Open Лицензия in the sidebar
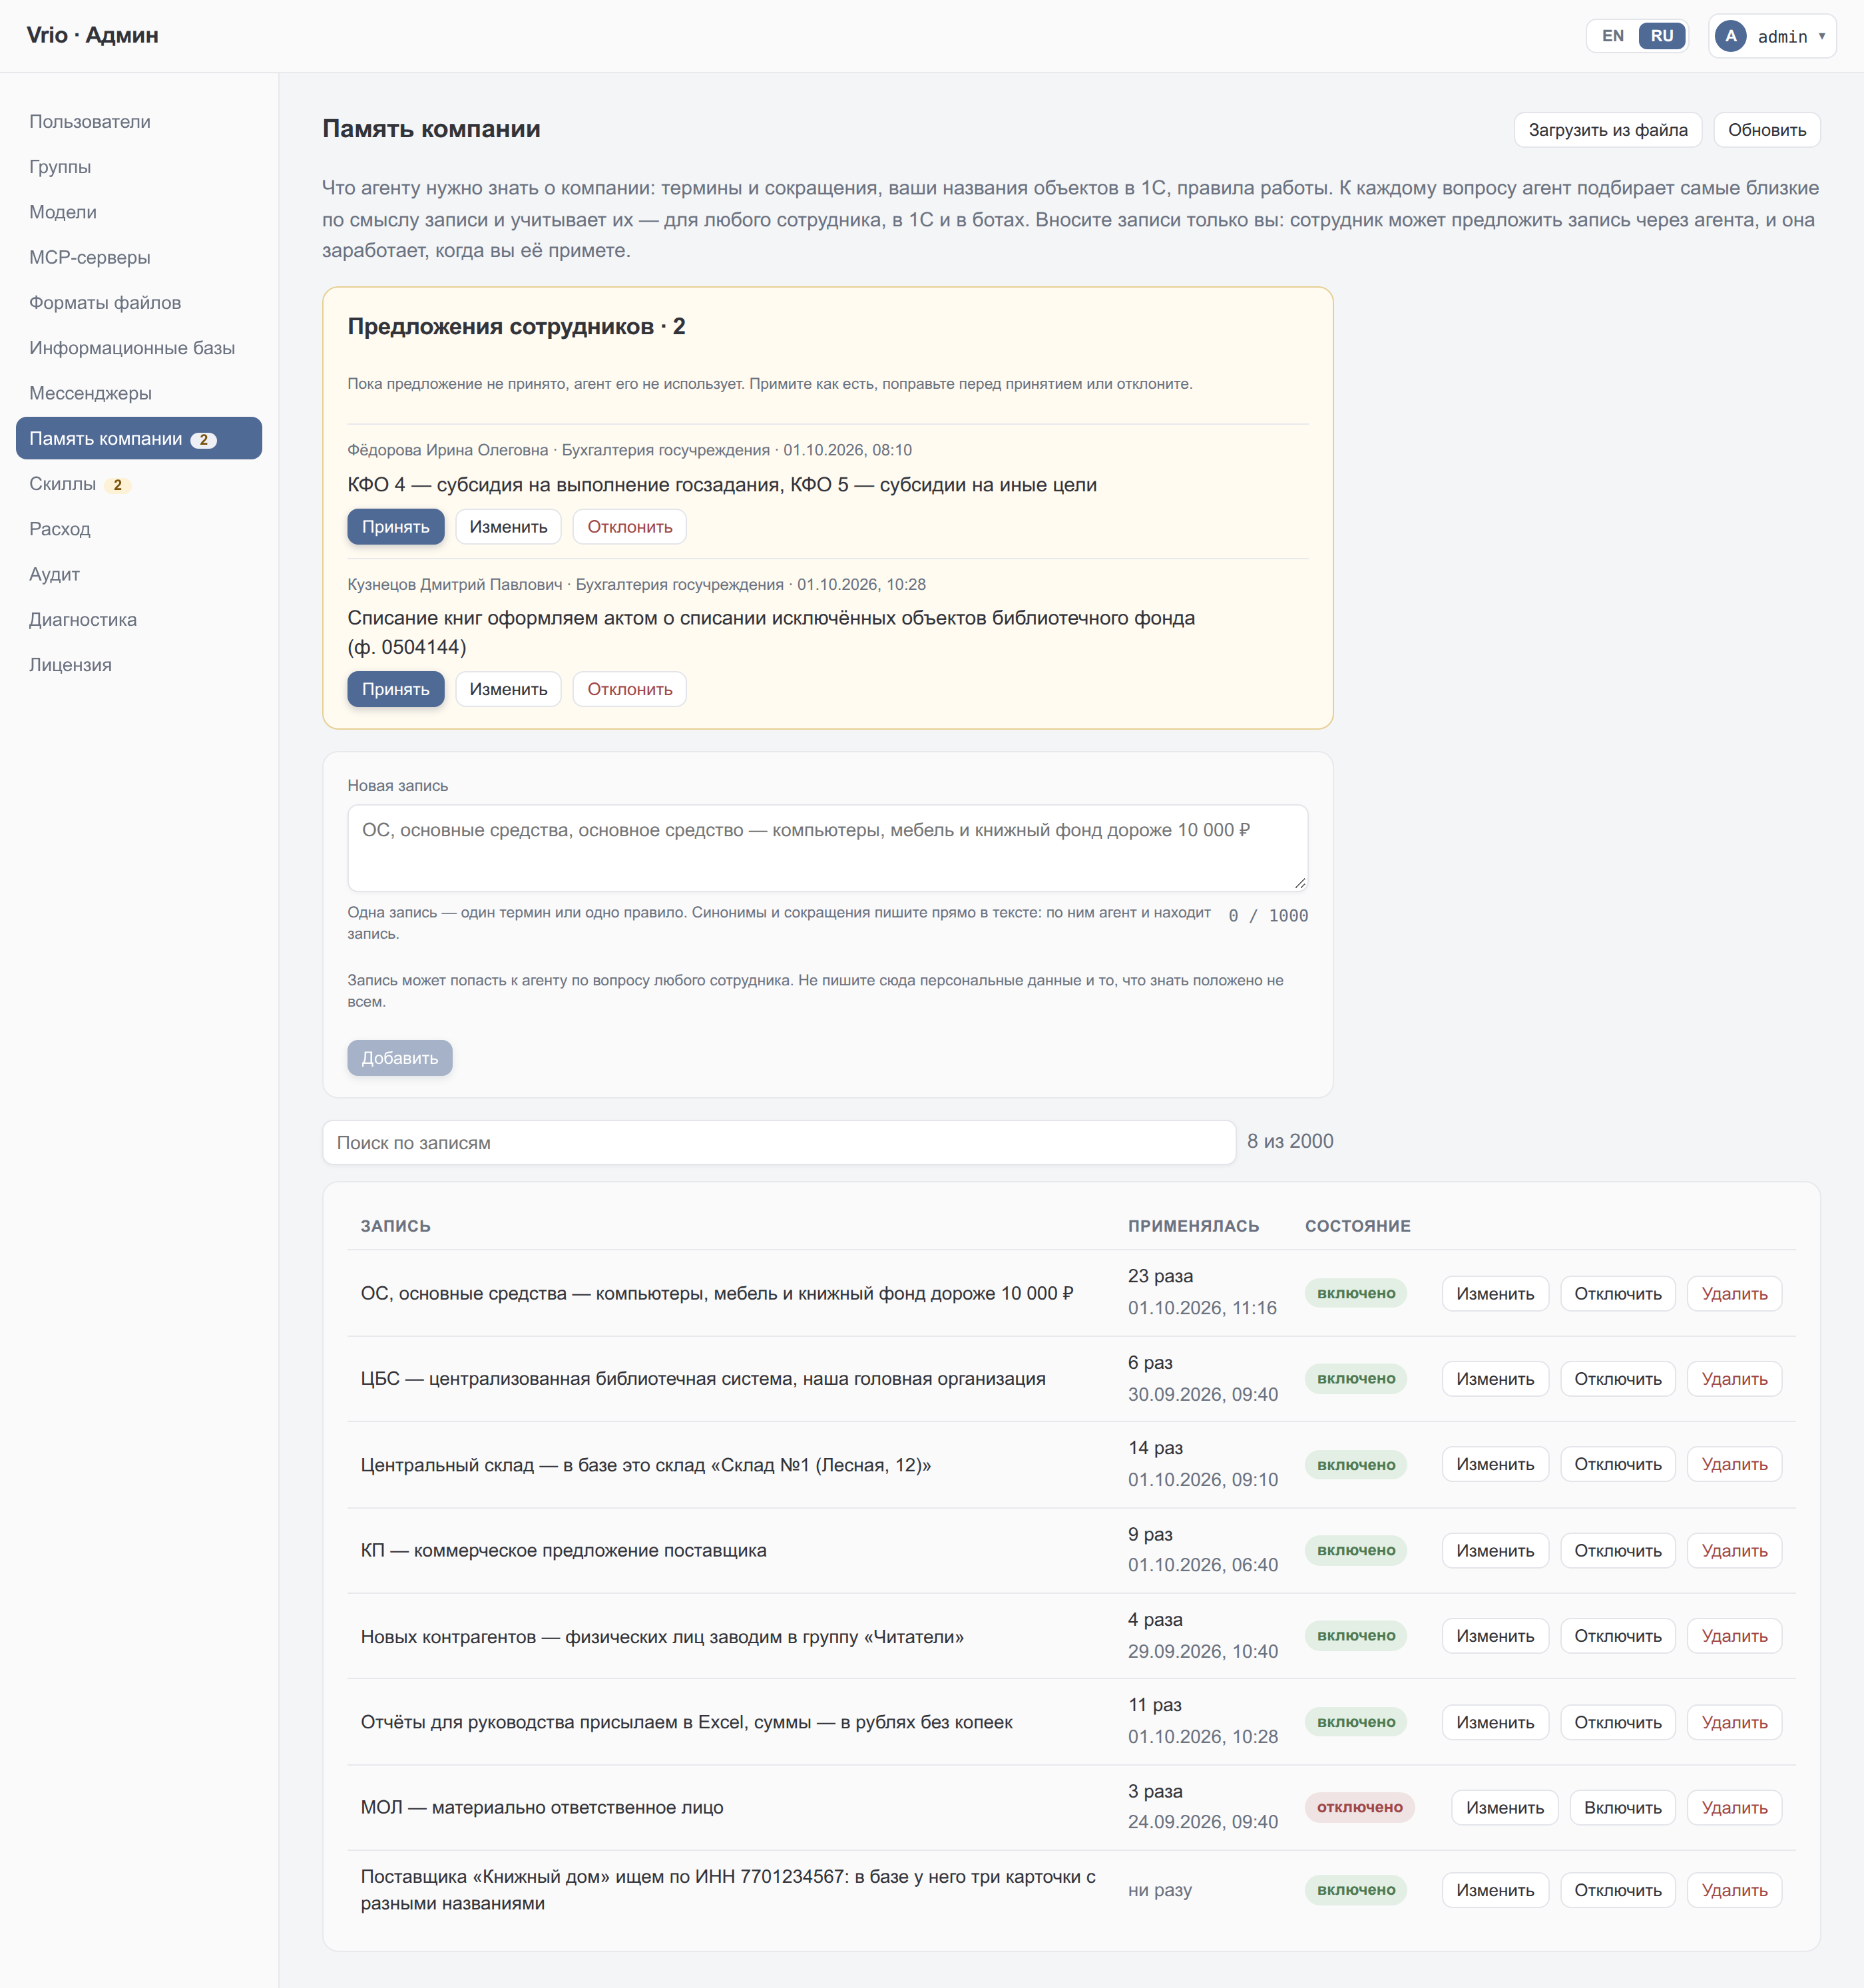The image size is (1864, 1988). [139, 665]
